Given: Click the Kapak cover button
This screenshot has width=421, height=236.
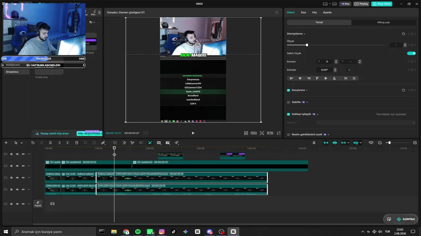Looking at the screenshot, I should pyautogui.click(x=38, y=204).
